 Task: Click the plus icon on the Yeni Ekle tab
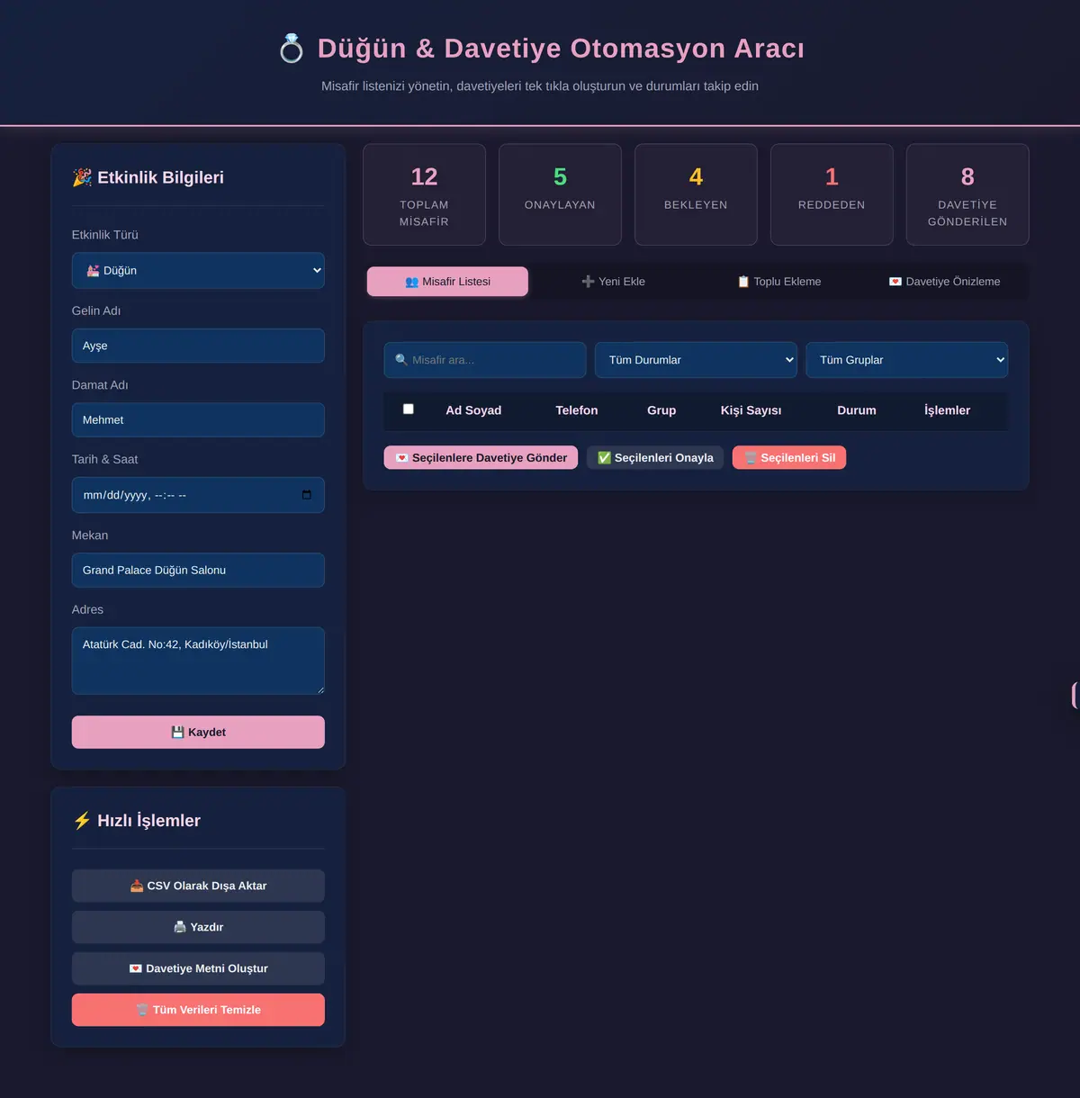point(588,282)
